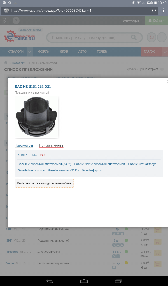Choose Gazelle Next с бортовой платформой
The height and width of the screenshot is (286, 168).
(99, 164)
